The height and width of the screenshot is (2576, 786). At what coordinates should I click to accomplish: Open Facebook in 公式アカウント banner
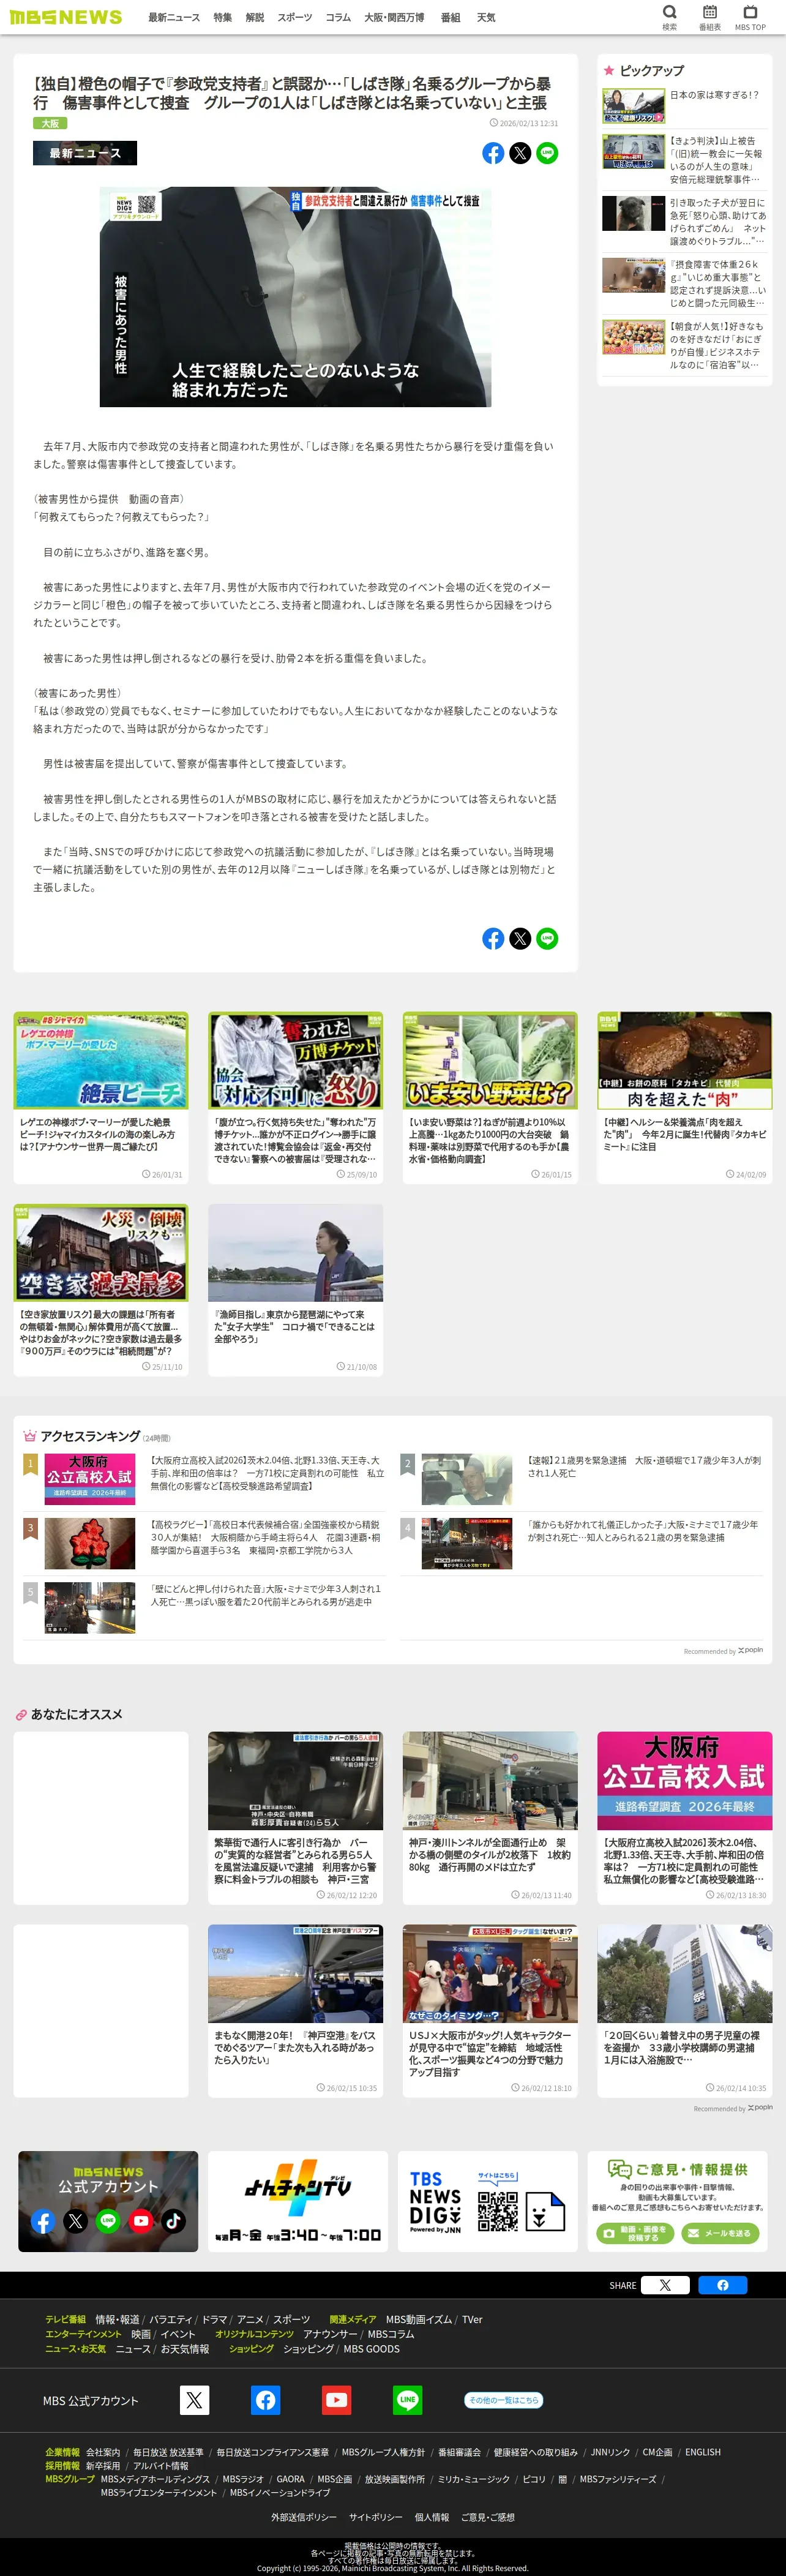pyautogui.click(x=43, y=2221)
